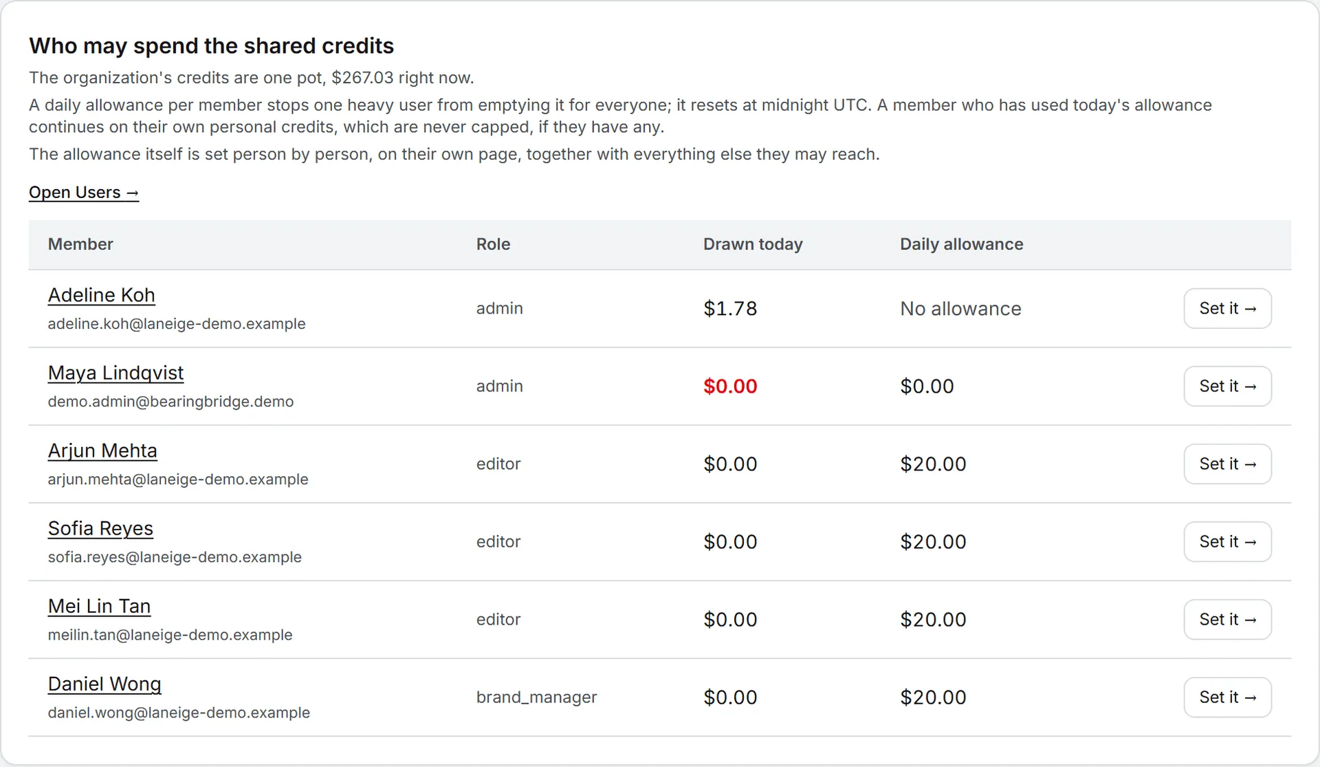Open Adeline Koh's member page
This screenshot has width=1320, height=767.
[x=101, y=295]
